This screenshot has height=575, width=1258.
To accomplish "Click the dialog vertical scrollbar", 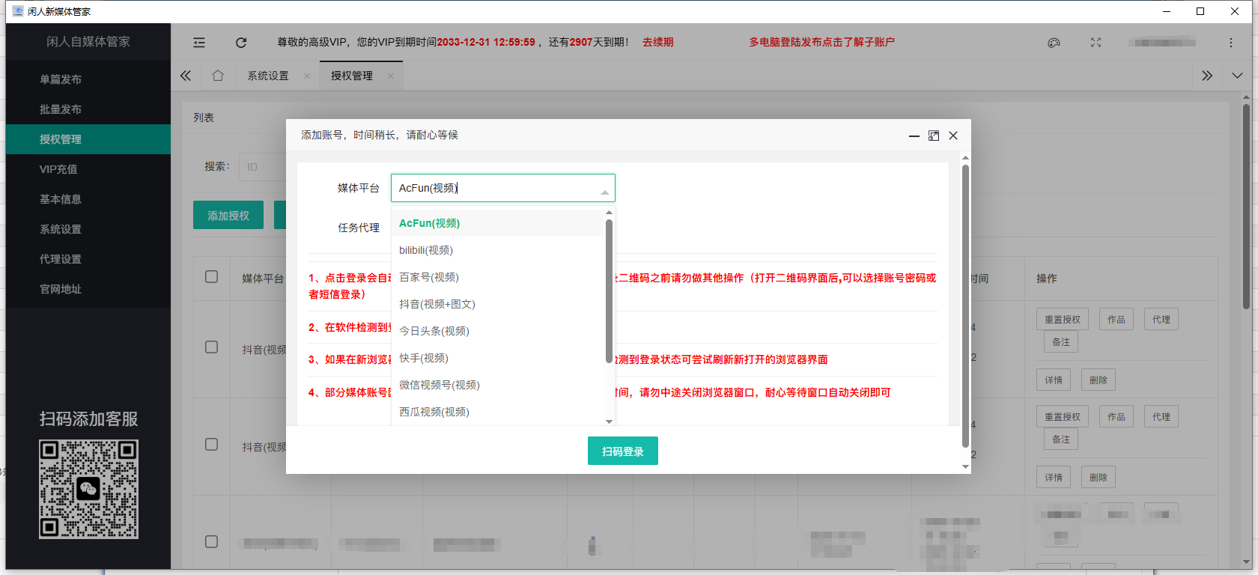I will pos(965,305).
